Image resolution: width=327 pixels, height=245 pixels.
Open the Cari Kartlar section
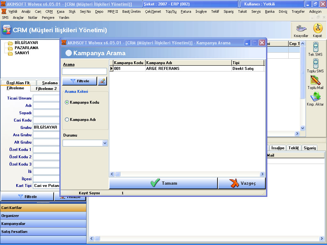click(43, 208)
